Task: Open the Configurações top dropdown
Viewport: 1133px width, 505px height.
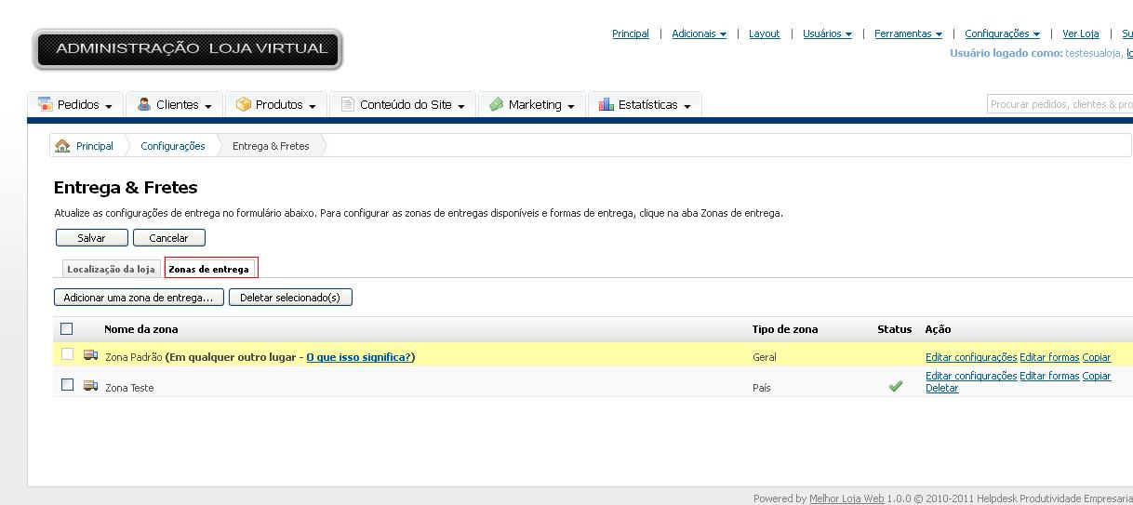Action: [x=1002, y=33]
